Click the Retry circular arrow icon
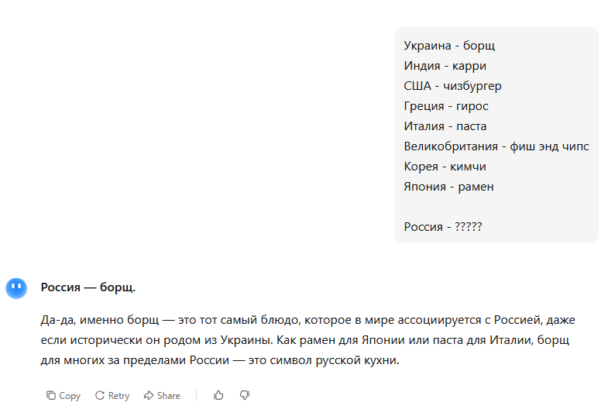Viewport: 615px width, 416px height. pos(100,395)
